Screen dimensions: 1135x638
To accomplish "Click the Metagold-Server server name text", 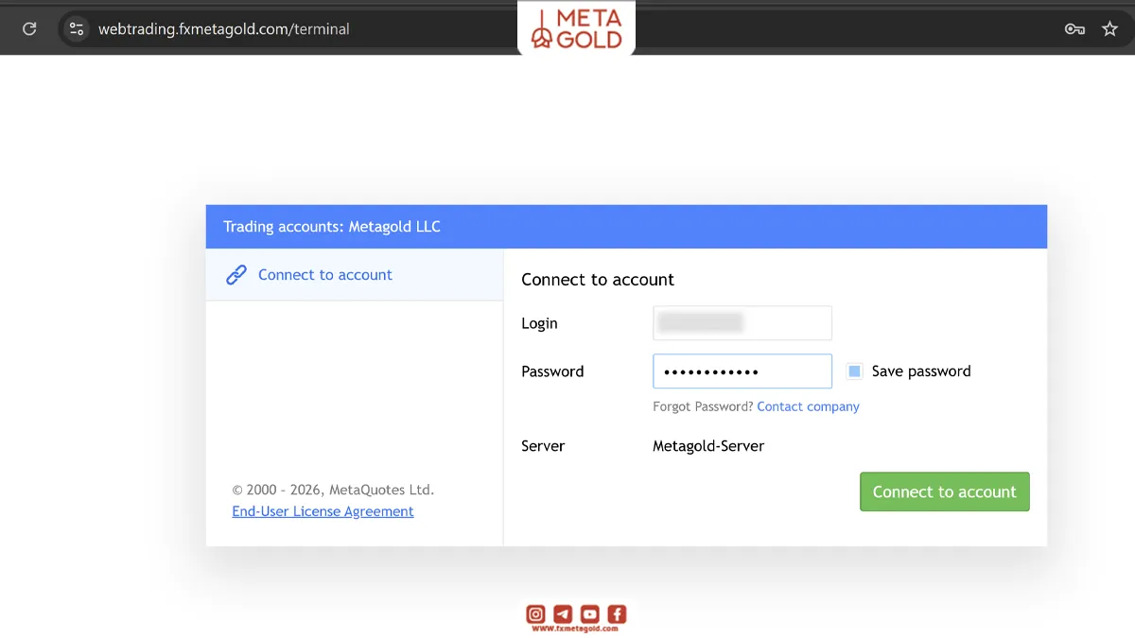I will click(708, 446).
